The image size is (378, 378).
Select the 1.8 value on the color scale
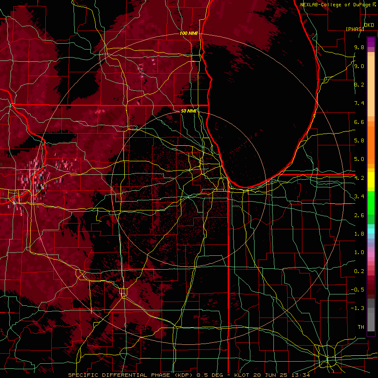coord(359,234)
